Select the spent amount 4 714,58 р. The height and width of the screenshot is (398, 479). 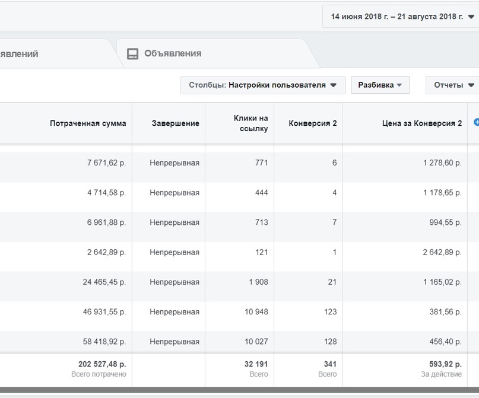pos(107,193)
